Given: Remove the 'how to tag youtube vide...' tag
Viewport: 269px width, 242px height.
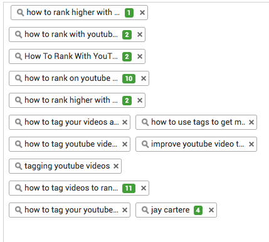Looking at the screenshot, I should [125, 144].
